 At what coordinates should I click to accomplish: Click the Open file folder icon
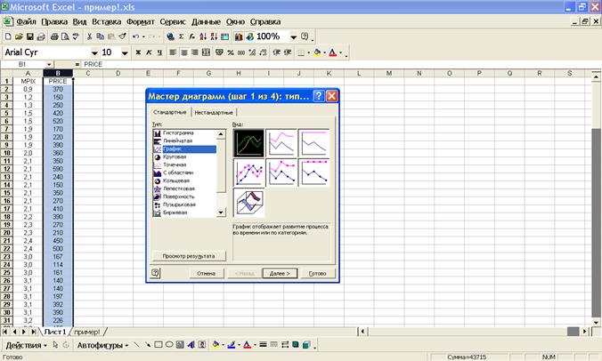pos(19,36)
